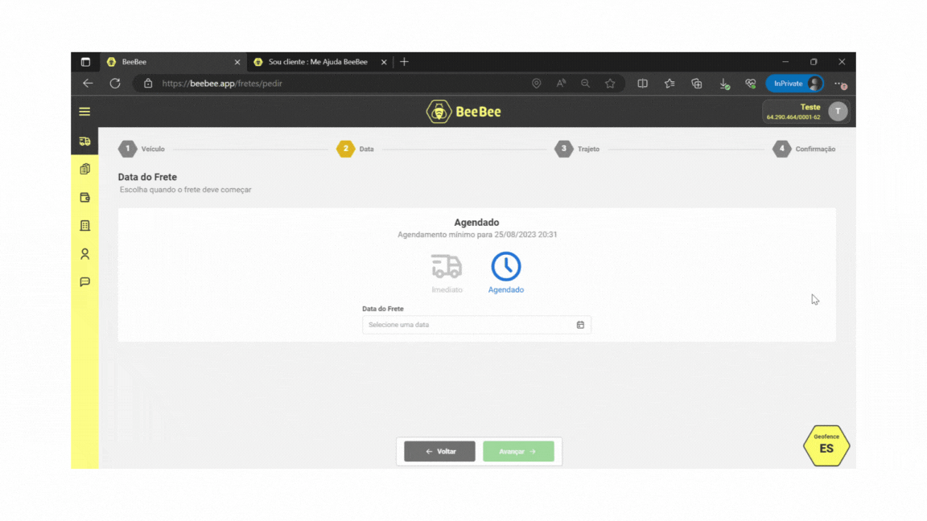
Task: Choose the Agendado clock option
Action: (x=506, y=273)
